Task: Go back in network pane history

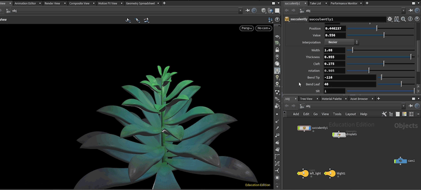Action: 287,106
